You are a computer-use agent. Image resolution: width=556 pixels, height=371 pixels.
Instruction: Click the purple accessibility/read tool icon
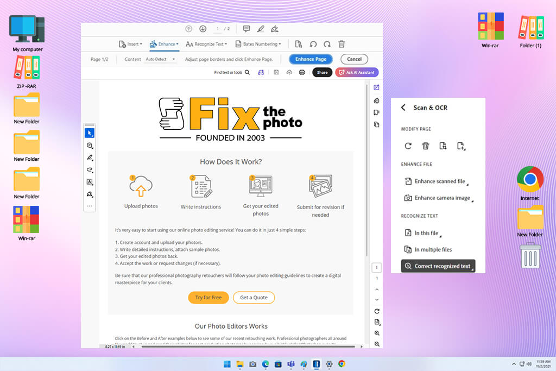[x=261, y=72]
